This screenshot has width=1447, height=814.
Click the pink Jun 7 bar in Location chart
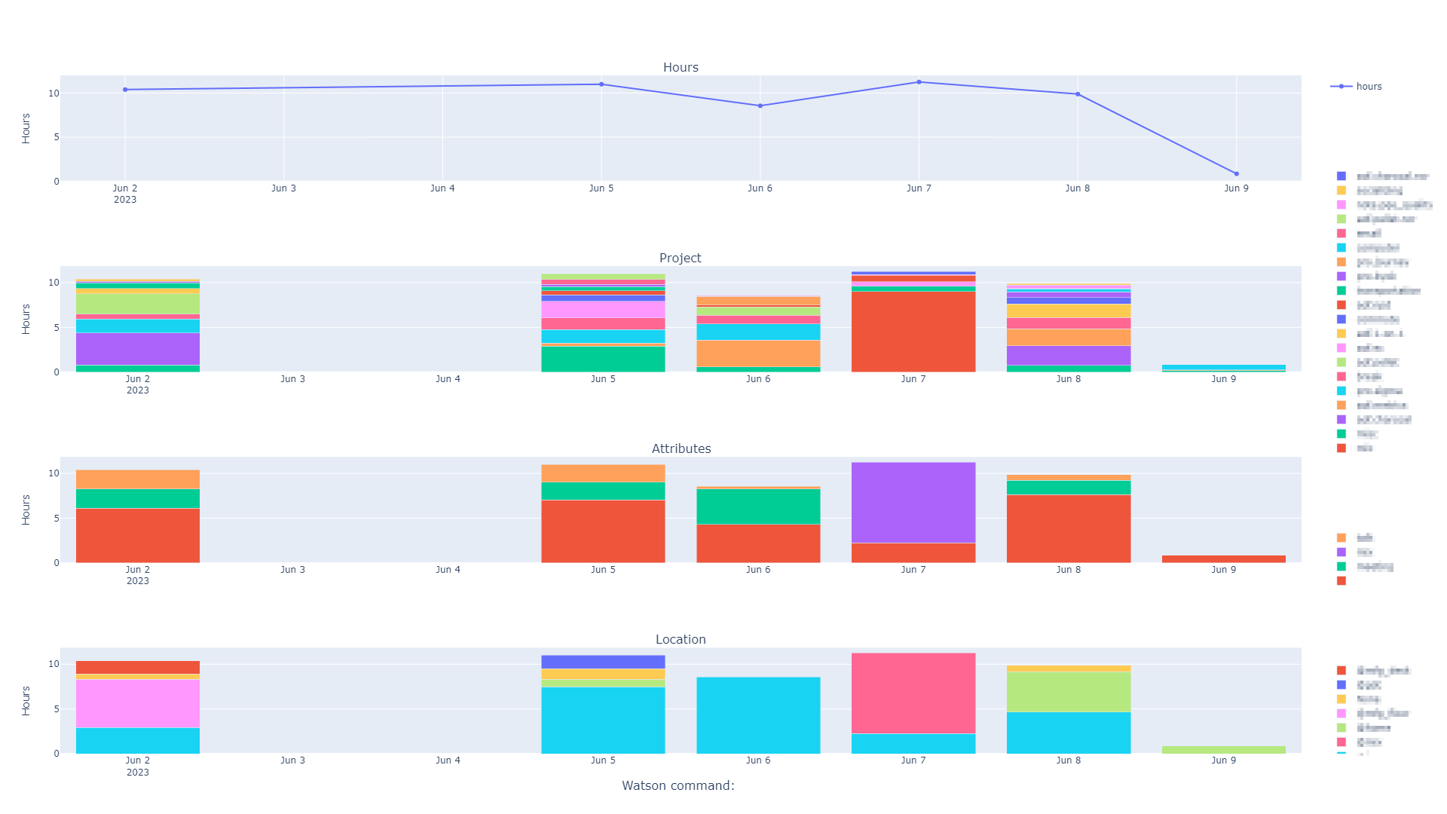913,693
